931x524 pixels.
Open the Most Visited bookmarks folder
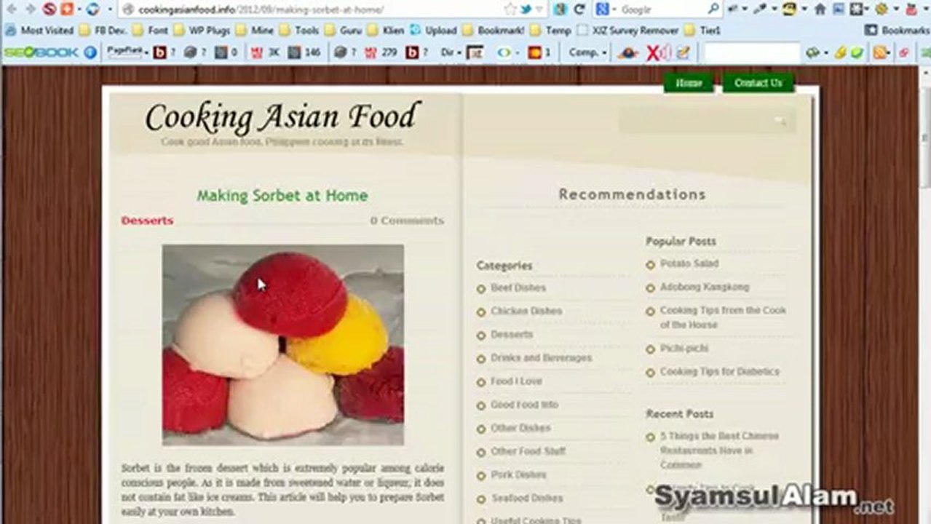(x=39, y=31)
